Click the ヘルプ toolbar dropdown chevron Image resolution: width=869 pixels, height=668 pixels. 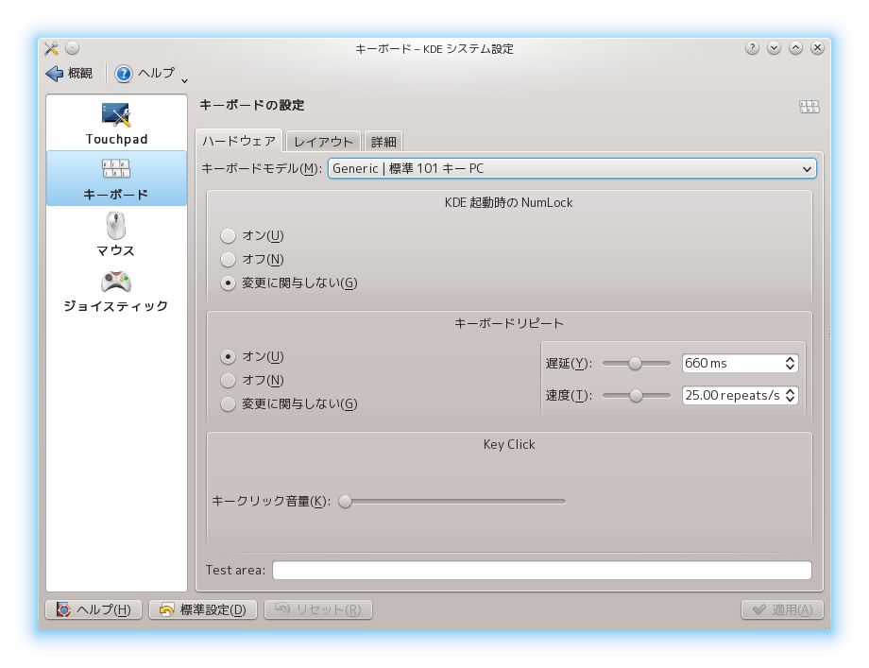184,81
